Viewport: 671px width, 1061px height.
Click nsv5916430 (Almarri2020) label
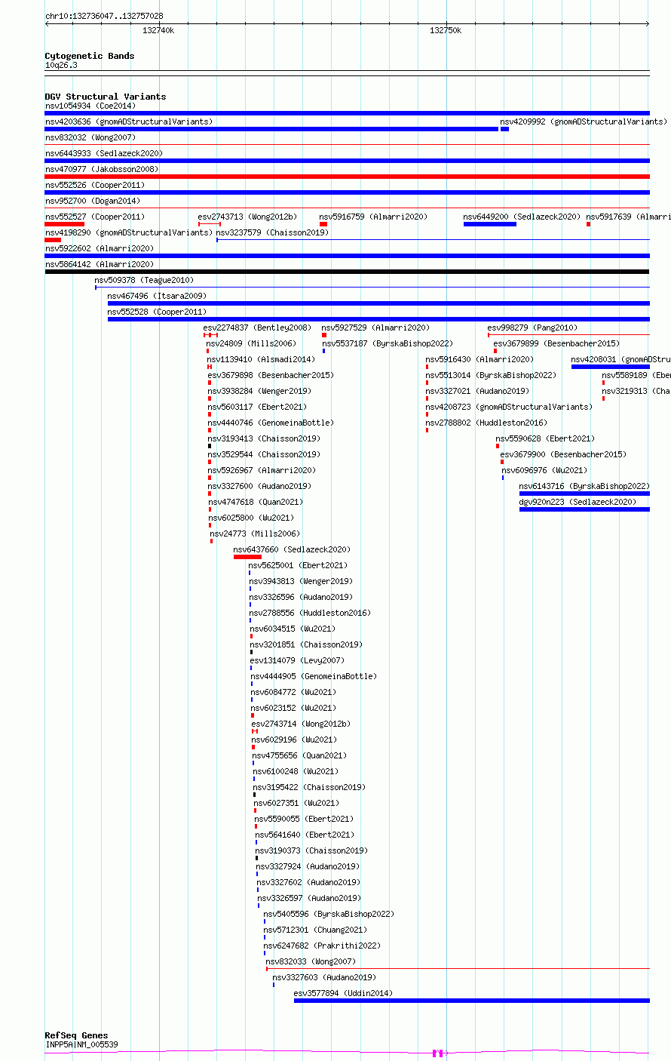pyautogui.click(x=480, y=359)
